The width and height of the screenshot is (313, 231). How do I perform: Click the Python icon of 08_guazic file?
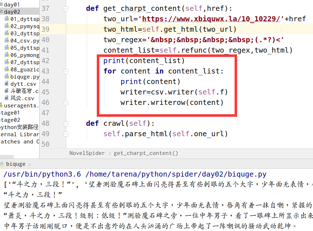tap(6, 70)
